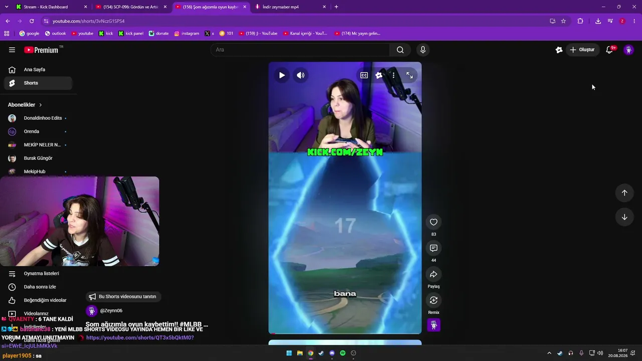Open the account avatar menu
The width and height of the screenshot is (642, 361).
pyautogui.click(x=628, y=50)
